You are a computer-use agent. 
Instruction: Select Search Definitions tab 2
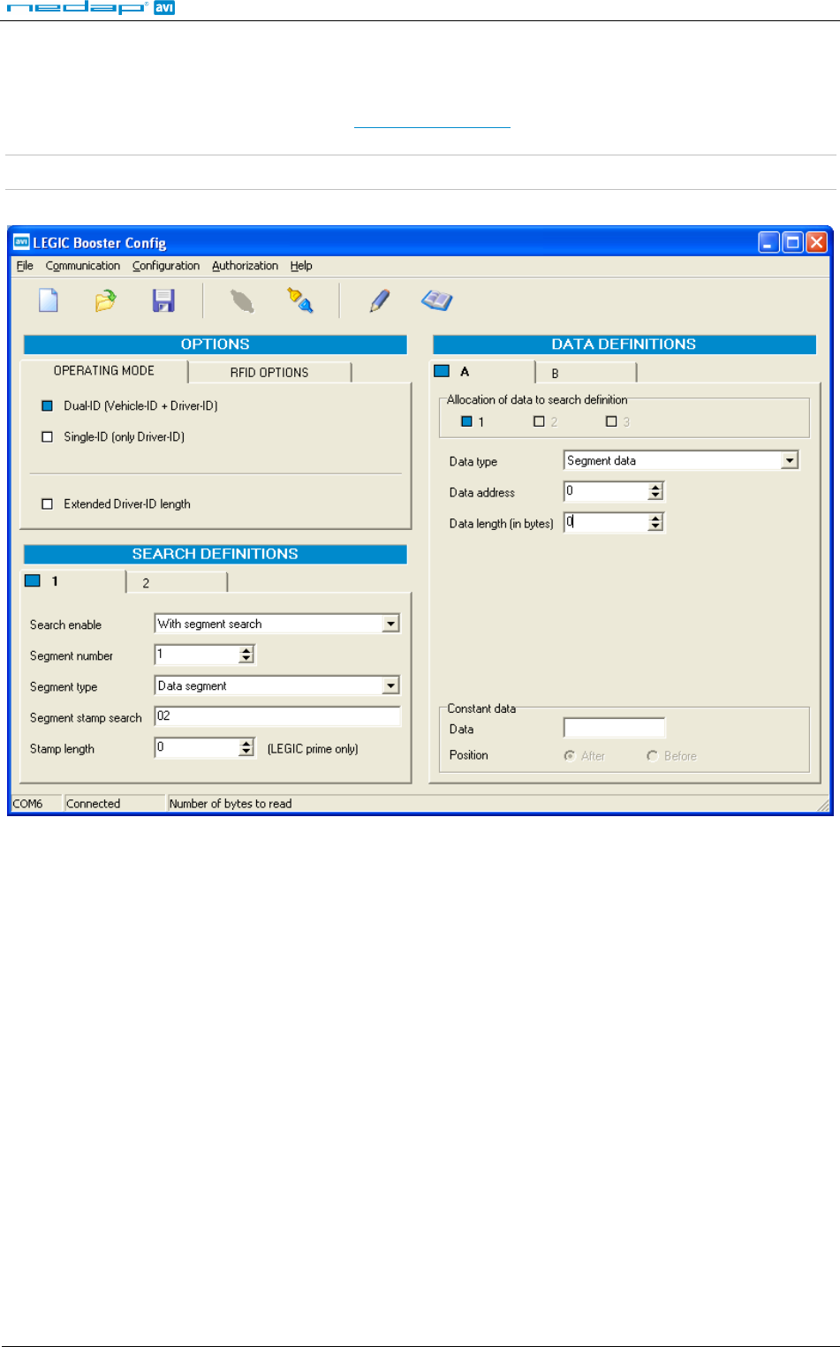(177, 583)
